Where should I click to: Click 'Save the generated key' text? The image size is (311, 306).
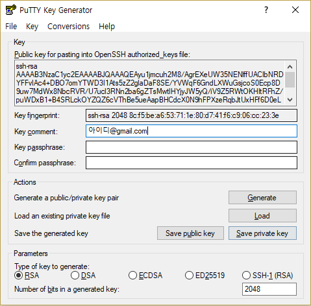[x=51, y=233]
